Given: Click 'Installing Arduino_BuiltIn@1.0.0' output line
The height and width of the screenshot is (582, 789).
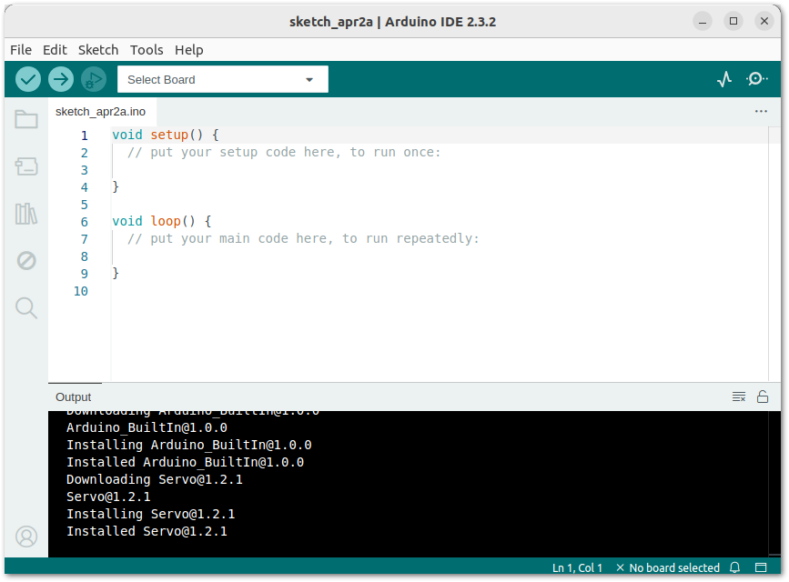Looking at the screenshot, I should (x=188, y=446).
